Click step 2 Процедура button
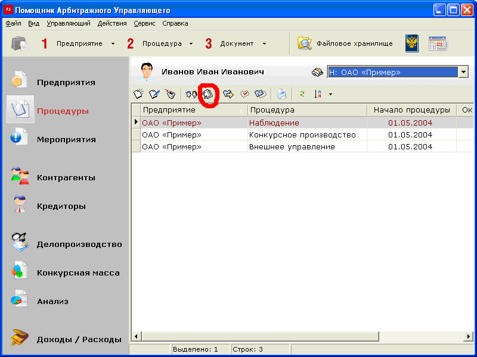Image resolution: width=477 pixels, height=357 pixels. click(x=154, y=43)
